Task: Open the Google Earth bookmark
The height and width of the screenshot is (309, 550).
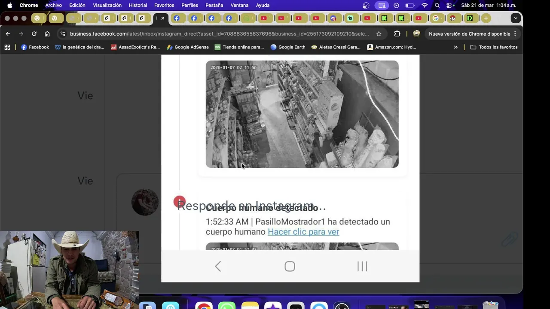Action: click(287, 47)
